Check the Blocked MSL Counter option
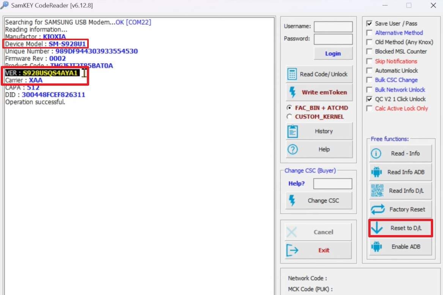This screenshot has width=443, height=295. pyautogui.click(x=369, y=52)
